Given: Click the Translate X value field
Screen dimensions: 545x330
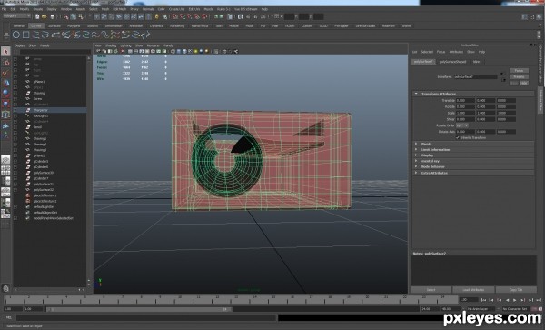Looking at the screenshot, I should pos(465,101).
